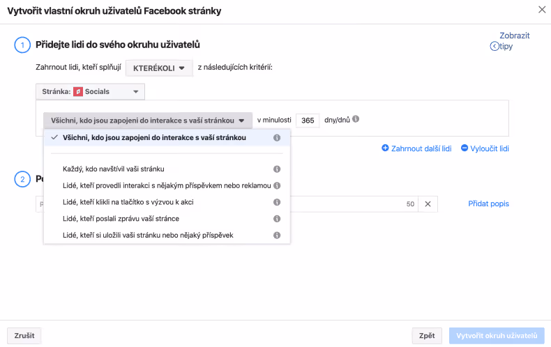Click the "50" character counter text

[410, 204]
